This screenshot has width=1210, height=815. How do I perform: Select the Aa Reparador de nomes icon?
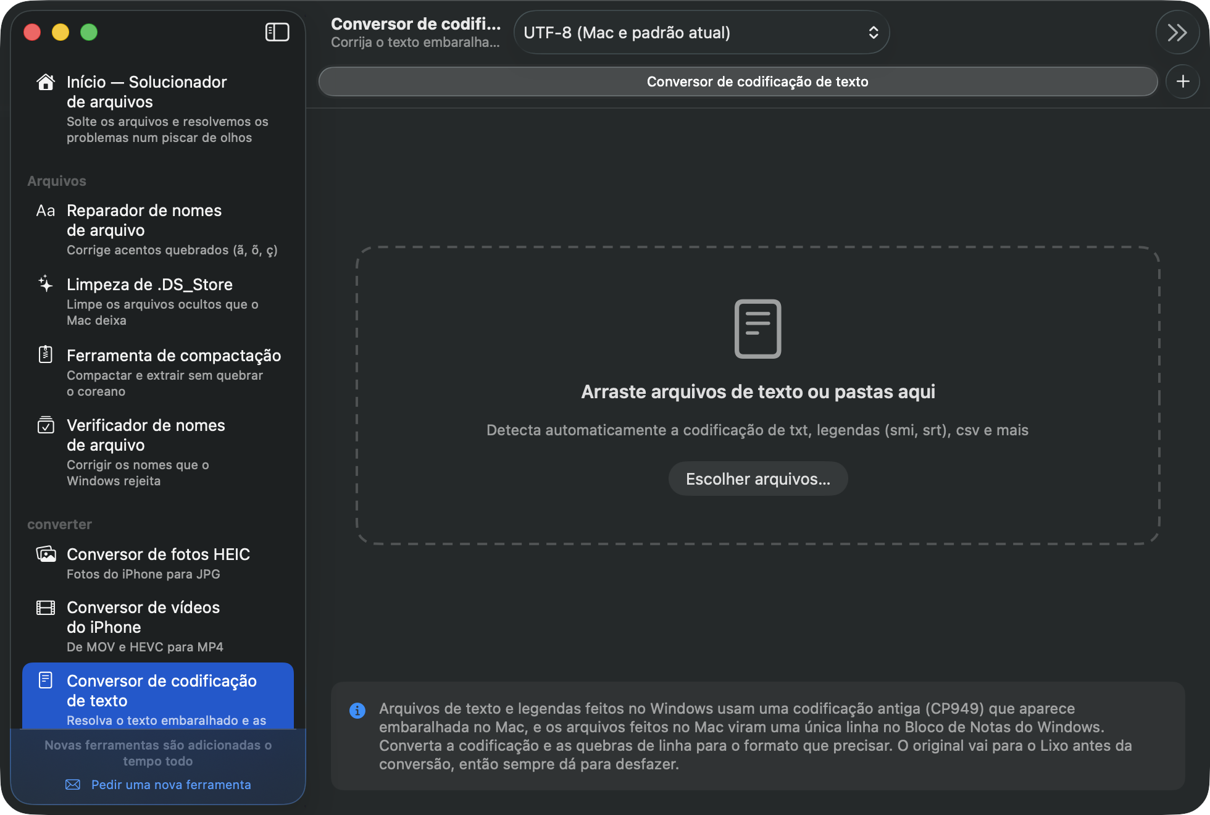(46, 211)
